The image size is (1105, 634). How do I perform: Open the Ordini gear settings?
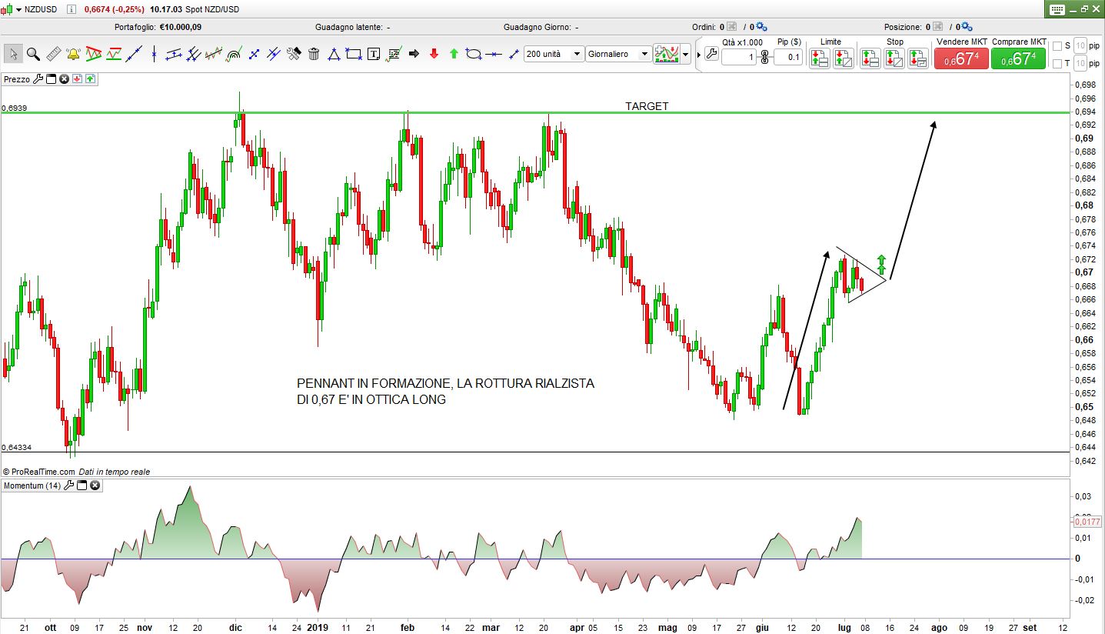(761, 27)
